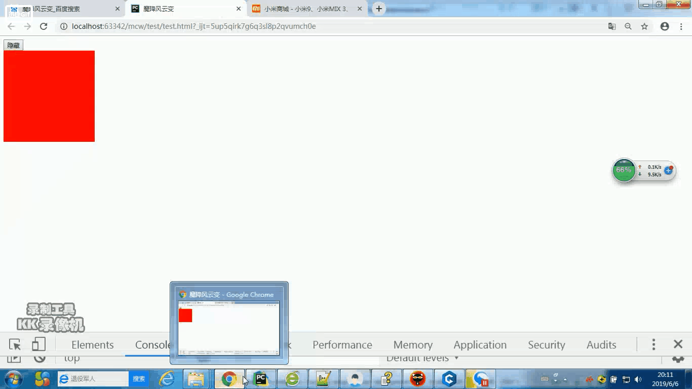Clear the console with the ban icon
The height and width of the screenshot is (389, 692).
[x=40, y=359]
